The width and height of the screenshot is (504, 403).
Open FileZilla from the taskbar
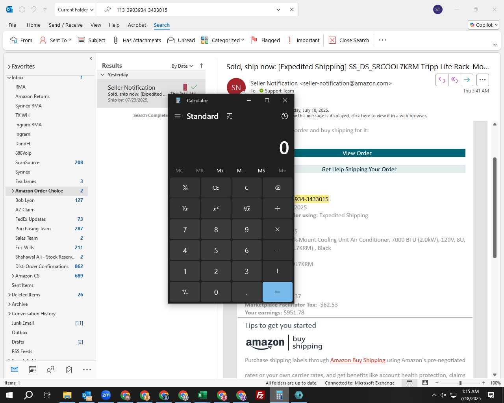pyautogui.click(x=260, y=395)
